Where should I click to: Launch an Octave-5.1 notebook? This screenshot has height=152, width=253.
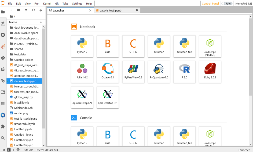click(x=108, y=72)
